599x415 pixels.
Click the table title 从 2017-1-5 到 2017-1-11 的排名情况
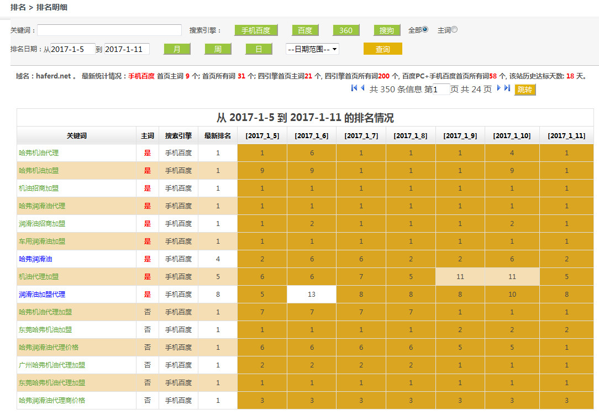[305, 118]
